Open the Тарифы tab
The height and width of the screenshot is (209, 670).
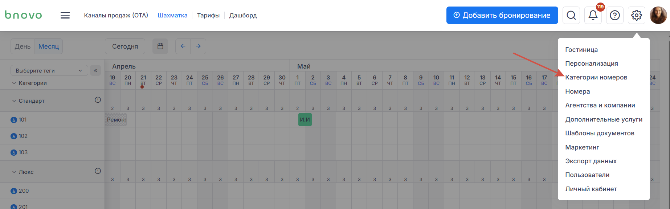point(208,15)
